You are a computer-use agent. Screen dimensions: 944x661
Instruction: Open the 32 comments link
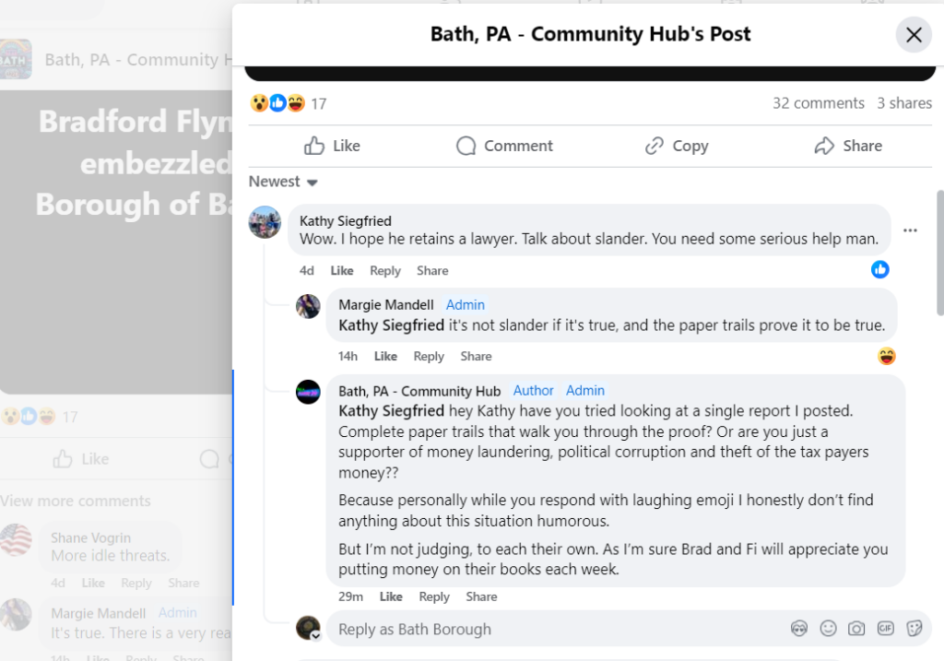click(818, 103)
